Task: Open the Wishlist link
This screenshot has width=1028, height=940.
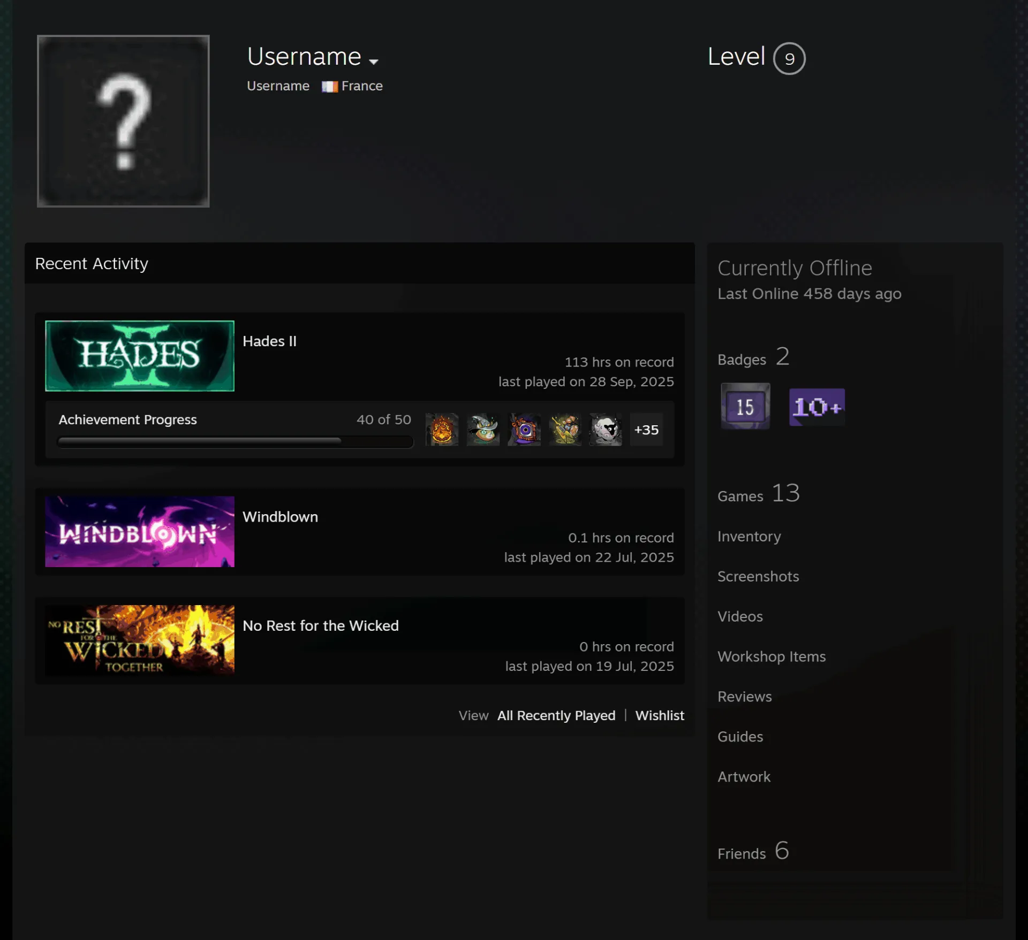Action: point(660,715)
